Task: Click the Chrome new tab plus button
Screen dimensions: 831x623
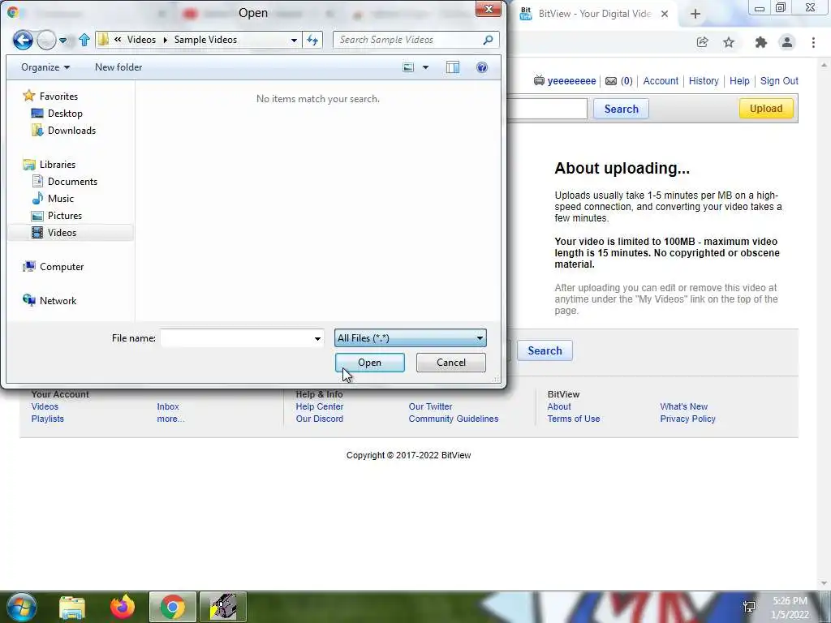Action: 695,15
